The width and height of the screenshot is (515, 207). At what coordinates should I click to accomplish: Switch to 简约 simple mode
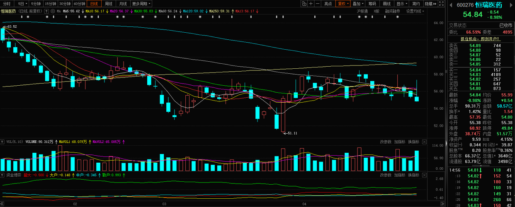click(x=416, y=3)
